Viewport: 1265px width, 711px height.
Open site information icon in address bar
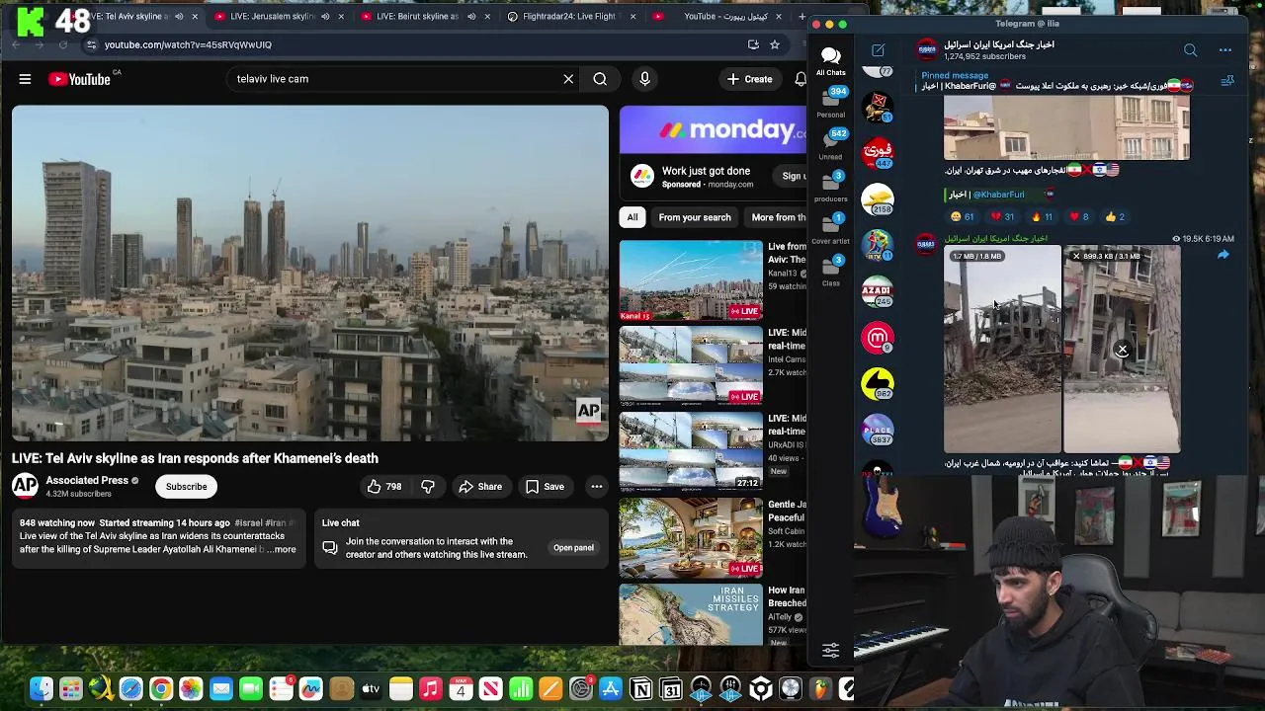point(91,44)
